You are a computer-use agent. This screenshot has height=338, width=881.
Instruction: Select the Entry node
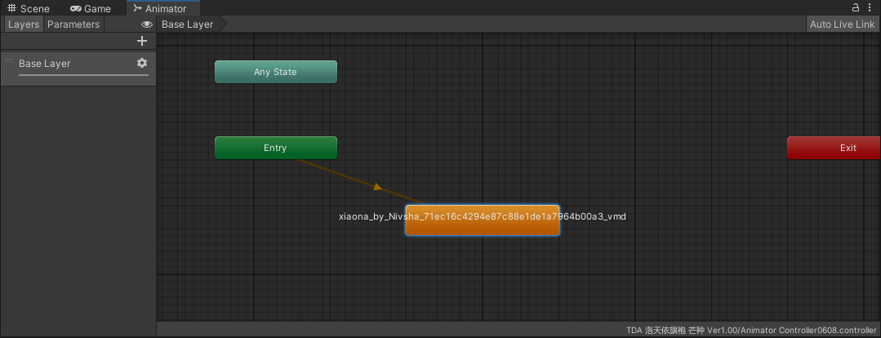276,148
